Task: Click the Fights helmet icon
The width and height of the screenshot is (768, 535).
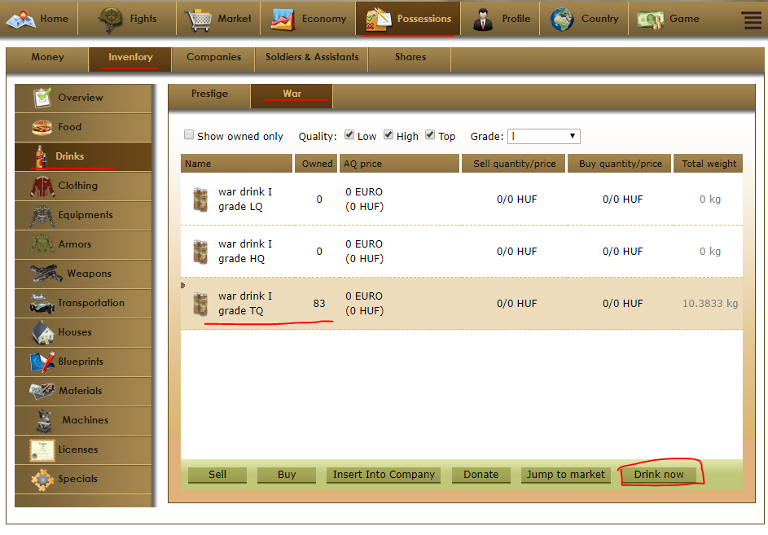Action: [x=110, y=19]
